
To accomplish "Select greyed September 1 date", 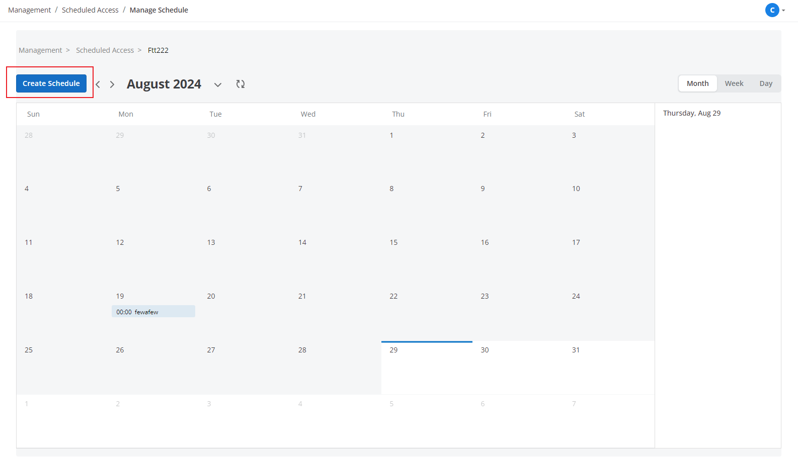I will pyautogui.click(x=27, y=404).
